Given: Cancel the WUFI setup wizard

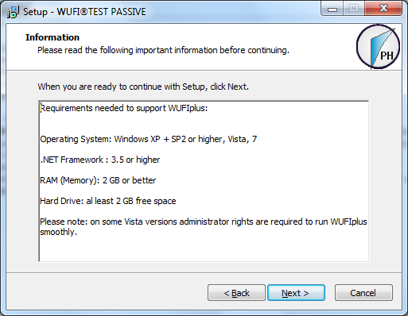Looking at the screenshot, I should 363,293.
